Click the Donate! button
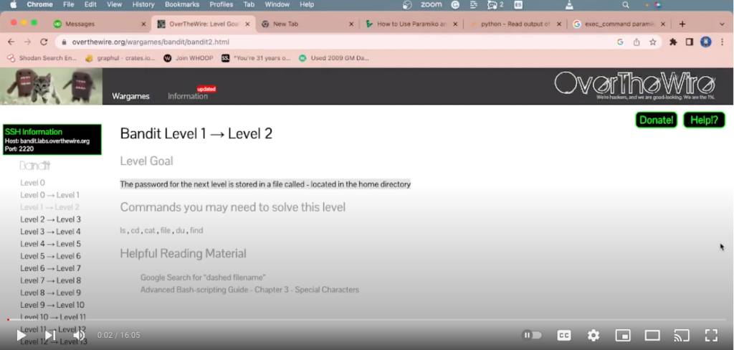734x350 pixels. (x=657, y=120)
